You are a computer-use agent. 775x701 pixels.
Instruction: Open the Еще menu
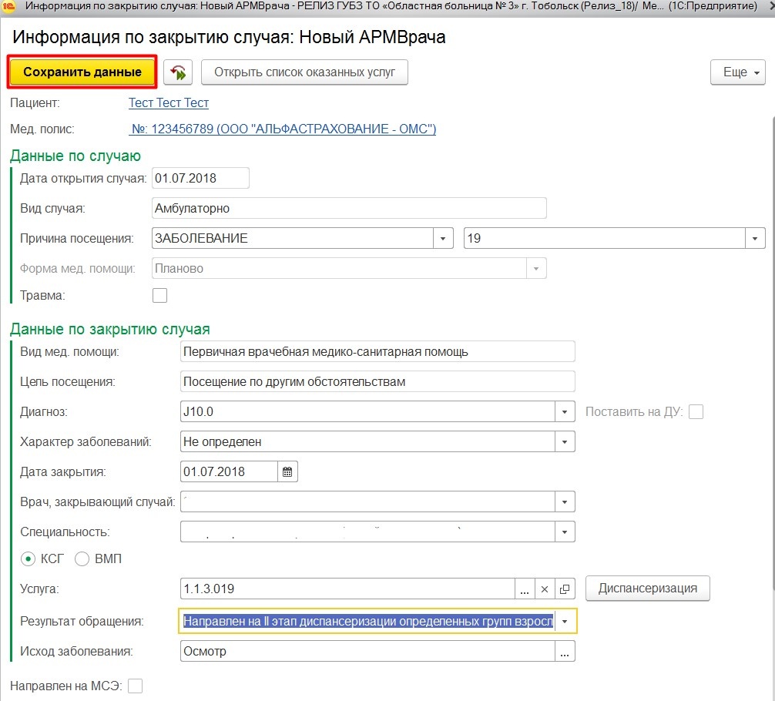(736, 72)
